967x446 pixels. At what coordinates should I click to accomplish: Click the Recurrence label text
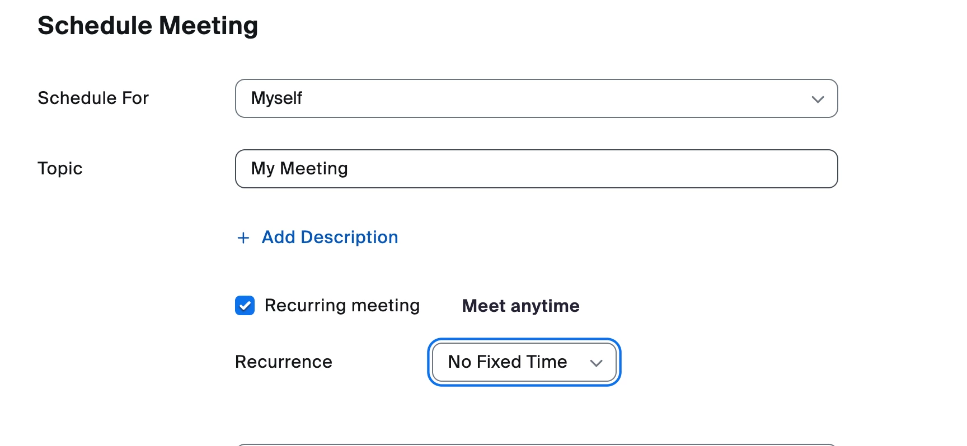point(283,362)
